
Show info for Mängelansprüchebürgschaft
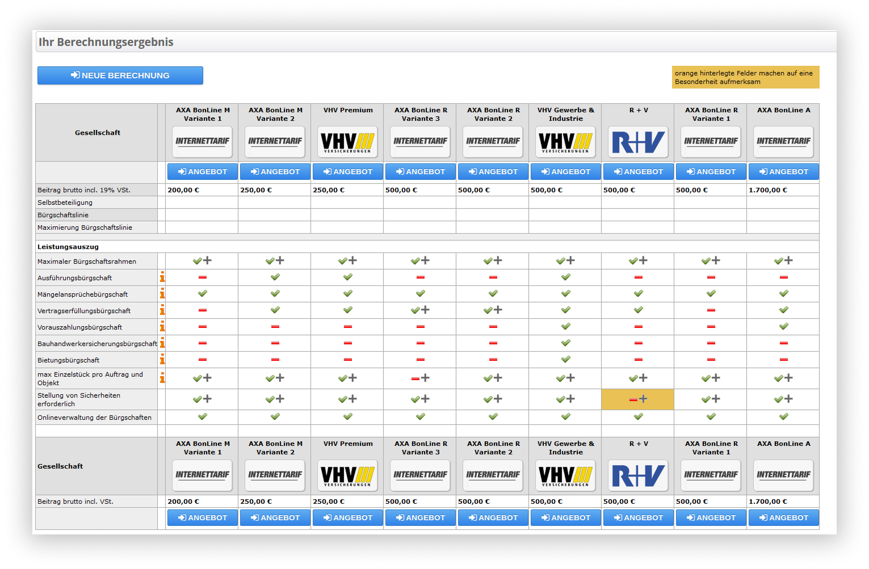(x=162, y=293)
